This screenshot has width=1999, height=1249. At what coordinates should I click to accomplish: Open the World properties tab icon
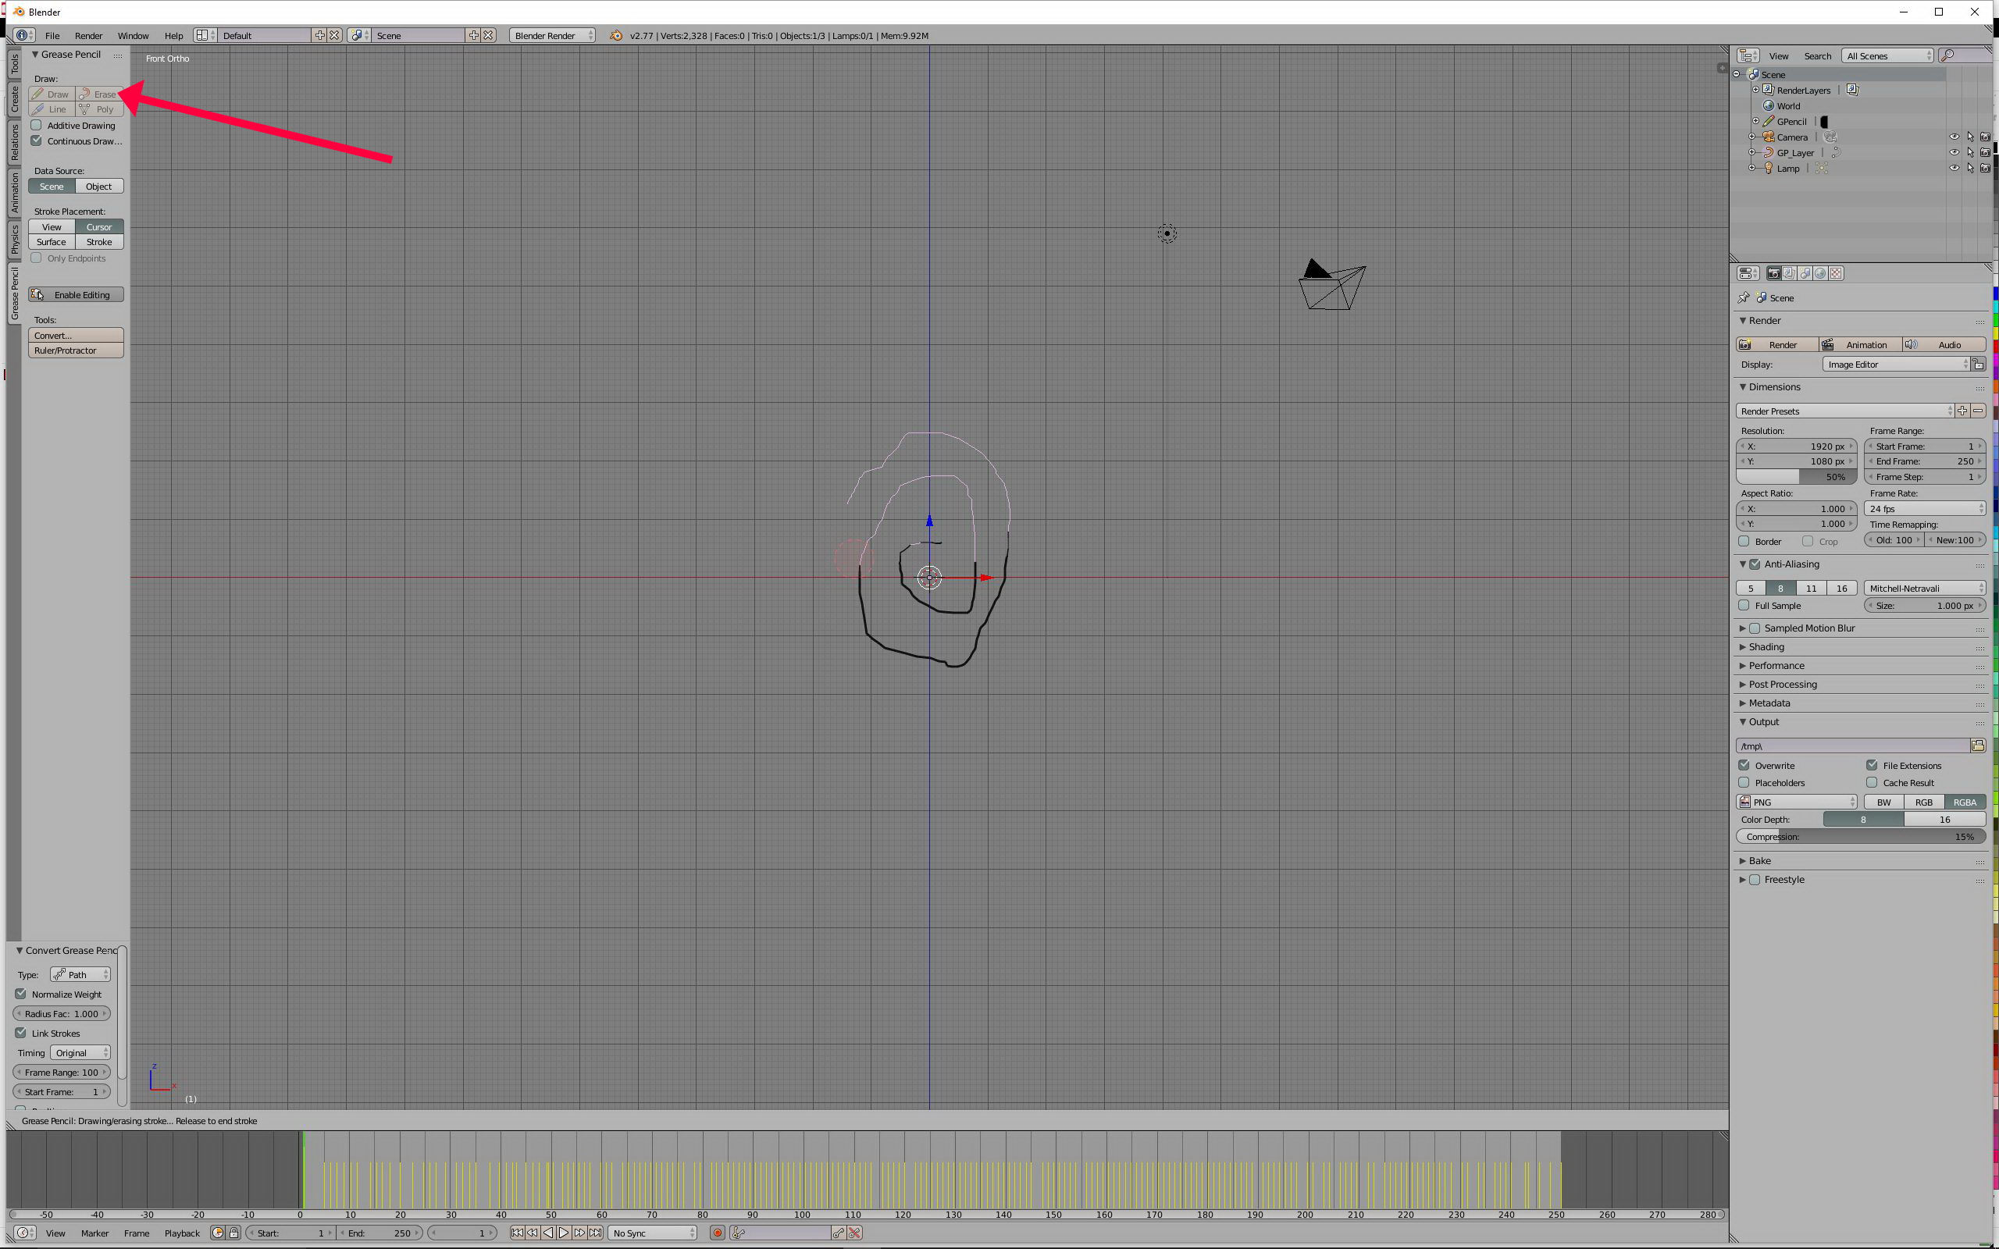click(x=1821, y=273)
